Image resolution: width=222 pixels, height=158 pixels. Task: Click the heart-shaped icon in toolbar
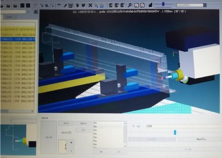pyautogui.click(x=83, y=5)
